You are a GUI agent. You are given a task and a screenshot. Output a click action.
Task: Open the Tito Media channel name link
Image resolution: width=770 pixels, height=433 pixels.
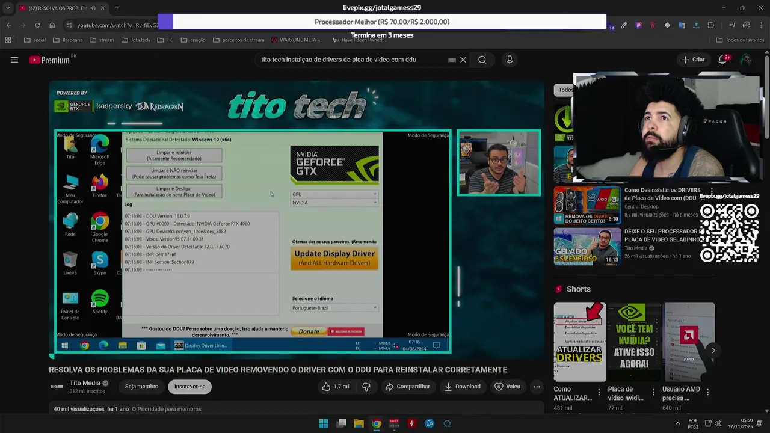pos(85,383)
